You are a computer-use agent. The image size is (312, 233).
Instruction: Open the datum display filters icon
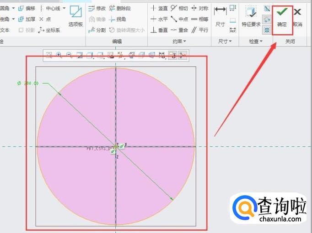(121, 55)
